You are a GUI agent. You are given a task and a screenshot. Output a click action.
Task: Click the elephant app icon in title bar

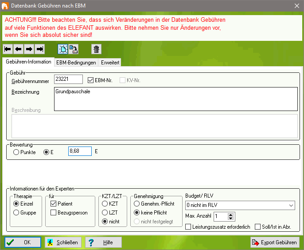pyautogui.click(x=5, y=6)
